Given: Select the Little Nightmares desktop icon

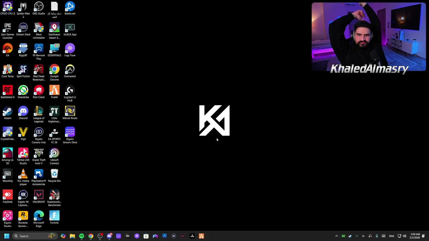Looking at the screenshot, I should click(54, 115).
